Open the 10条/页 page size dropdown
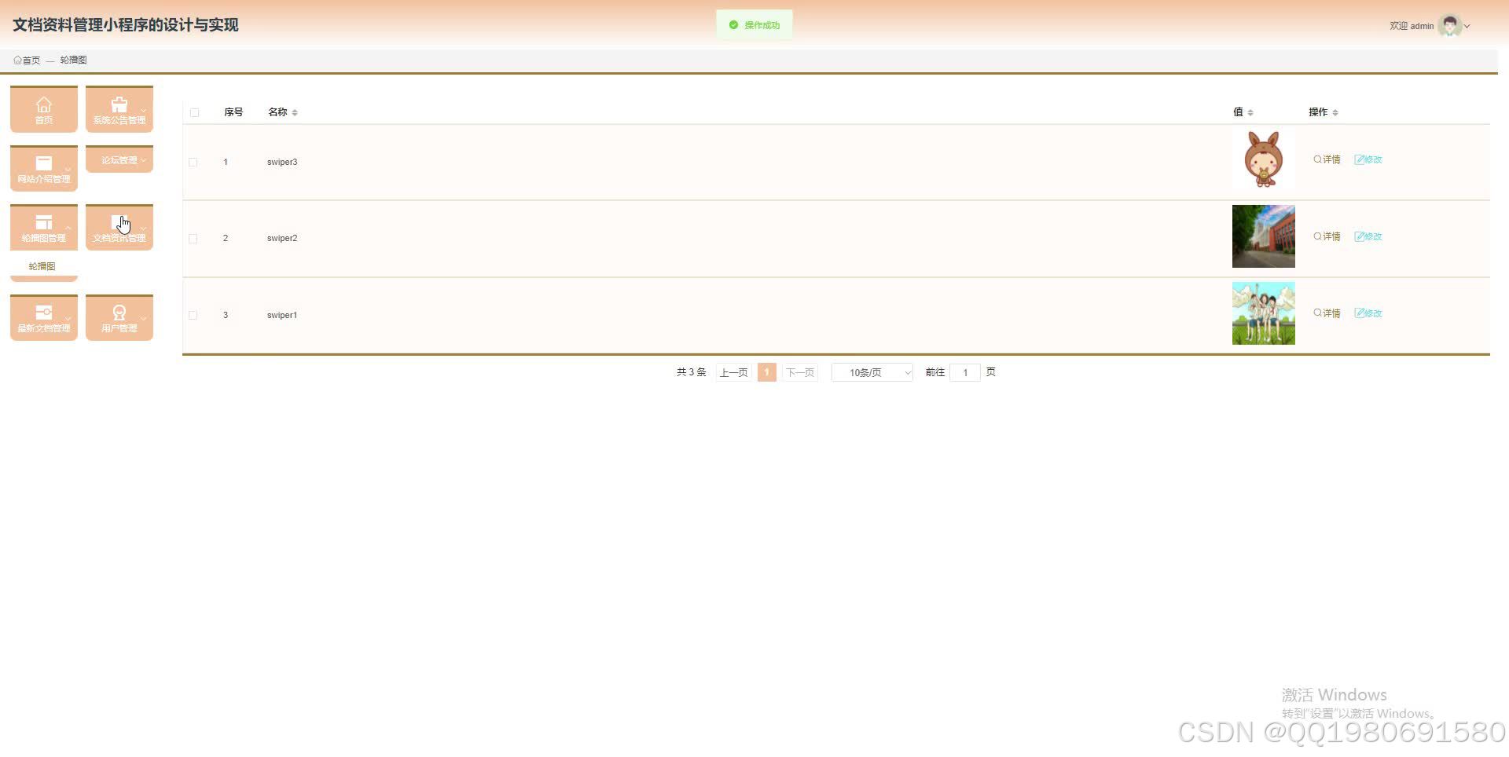1509x757 pixels. click(x=872, y=372)
